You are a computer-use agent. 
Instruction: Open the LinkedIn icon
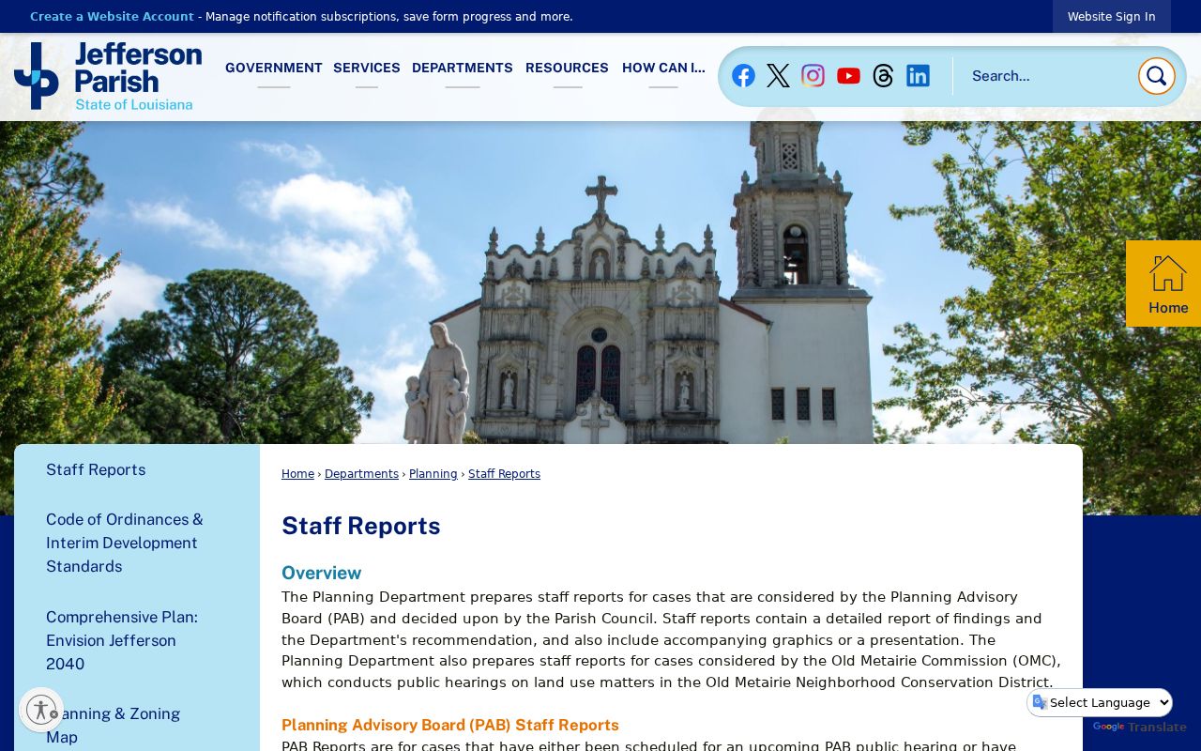coord(918,76)
